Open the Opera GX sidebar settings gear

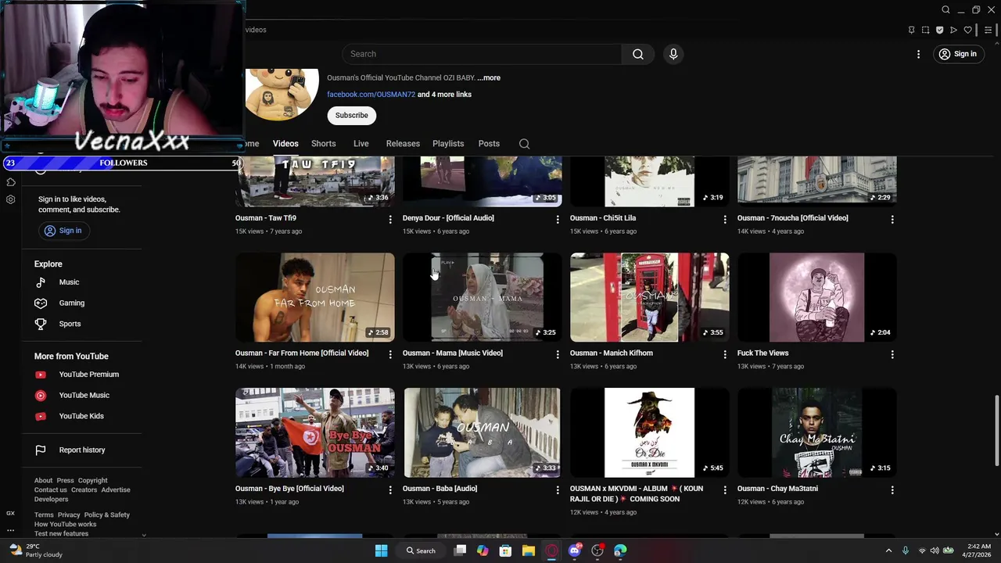click(10, 199)
